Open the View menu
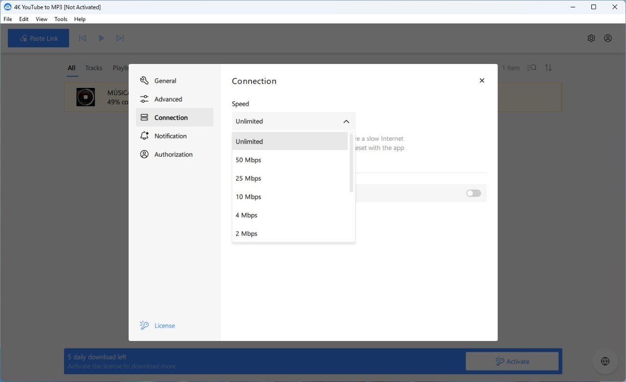 [x=42, y=19]
